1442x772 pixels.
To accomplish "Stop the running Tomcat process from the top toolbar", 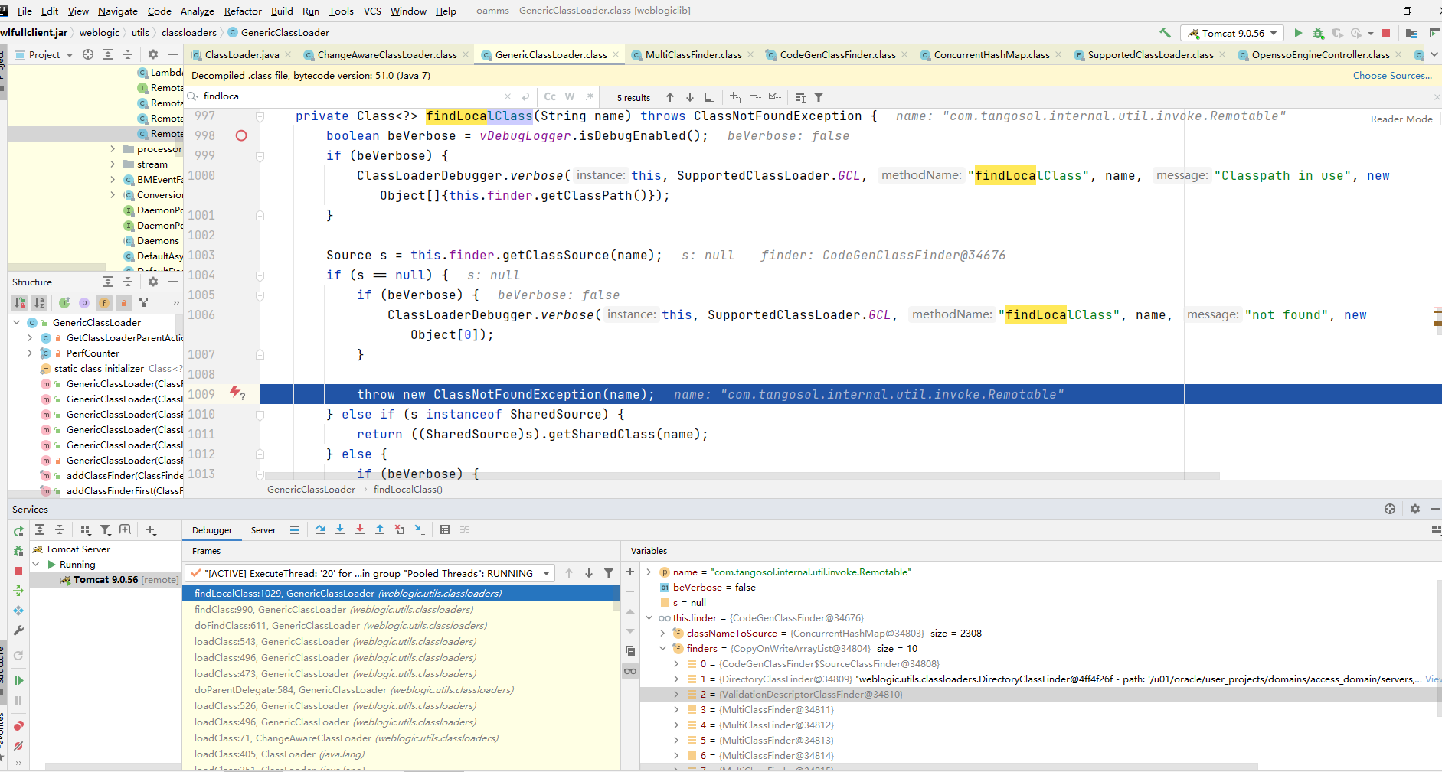I will pyautogui.click(x=1386, y=33).
